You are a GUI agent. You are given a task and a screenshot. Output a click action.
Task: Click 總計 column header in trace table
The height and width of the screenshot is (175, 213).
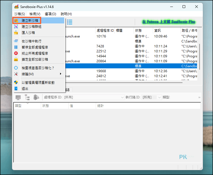(148, 106)
